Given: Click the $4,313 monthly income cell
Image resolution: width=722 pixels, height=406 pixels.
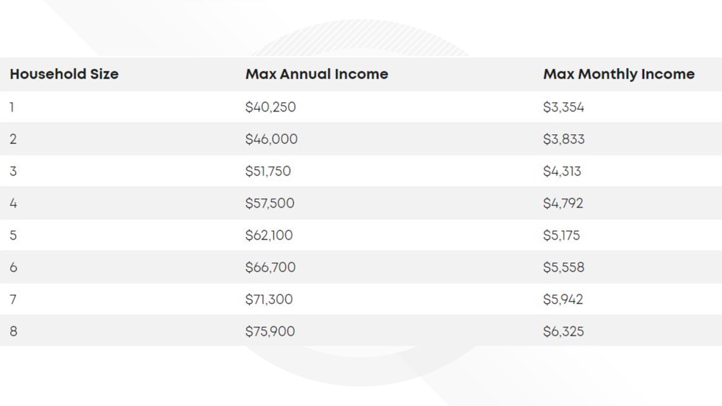Looking at the screenshot, I should click(x=562, y=171).
